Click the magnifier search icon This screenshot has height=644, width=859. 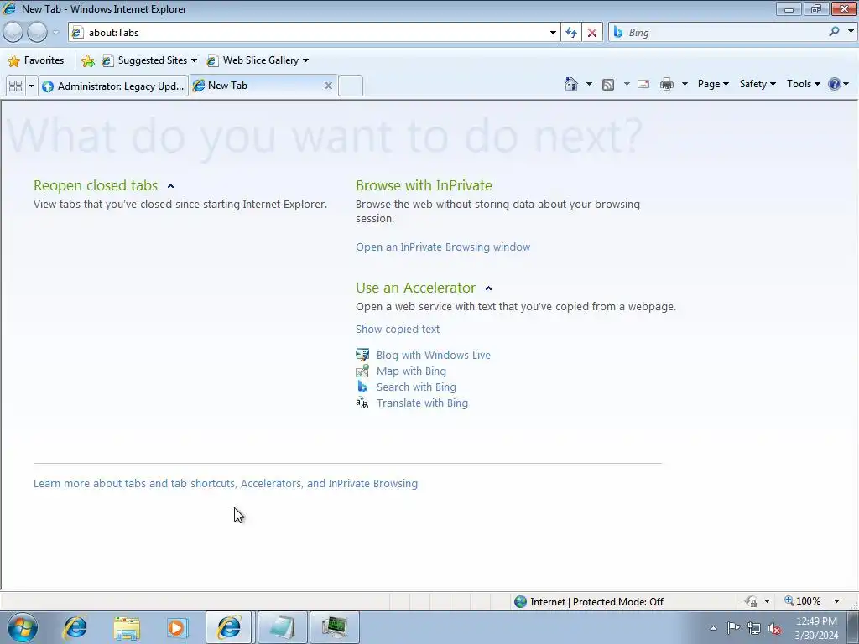click(x=834, y=32)
